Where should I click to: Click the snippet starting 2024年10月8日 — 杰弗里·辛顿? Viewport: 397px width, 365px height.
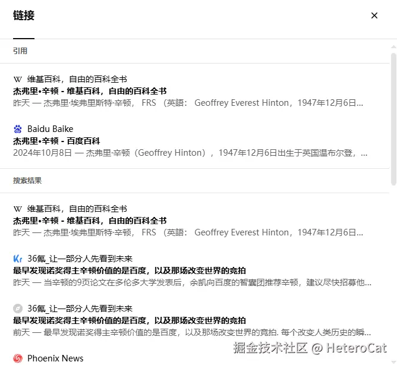coord(190,153)
